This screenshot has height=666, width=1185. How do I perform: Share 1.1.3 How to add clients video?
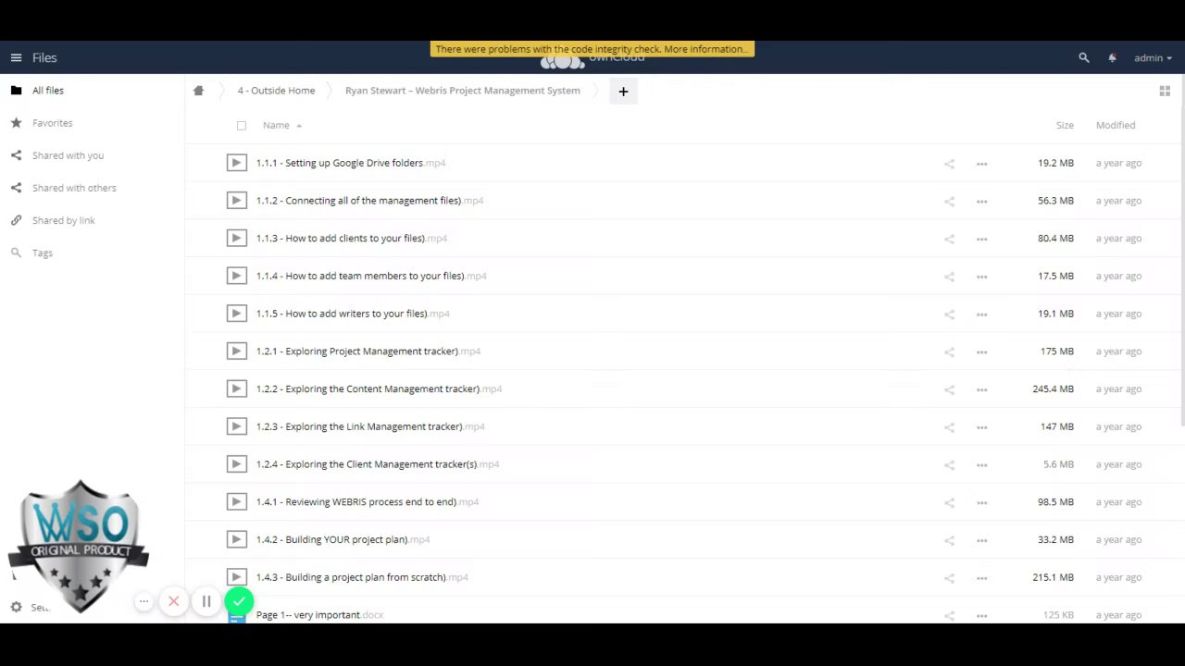949,239
